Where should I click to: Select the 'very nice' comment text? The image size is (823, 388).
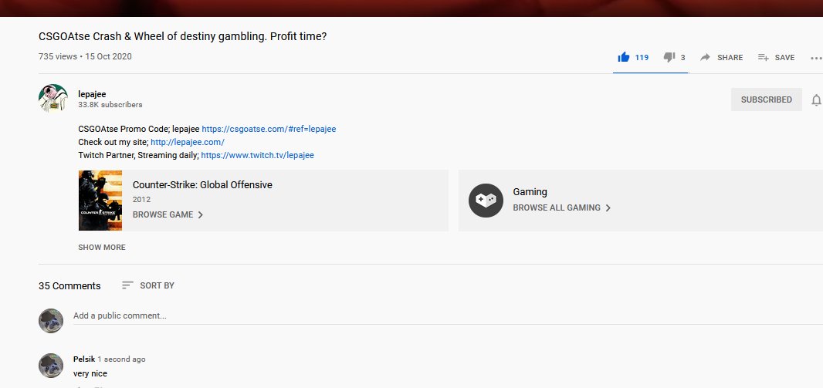coord(90,374)
